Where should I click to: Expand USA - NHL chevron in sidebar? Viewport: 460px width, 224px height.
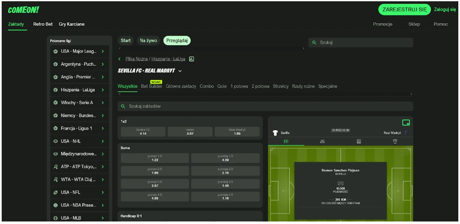click(x=103, y=141)
